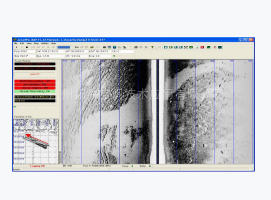Click the question mark help toolbar icon
This screenshot has height=200, width=271.
(x=131, y=47)
